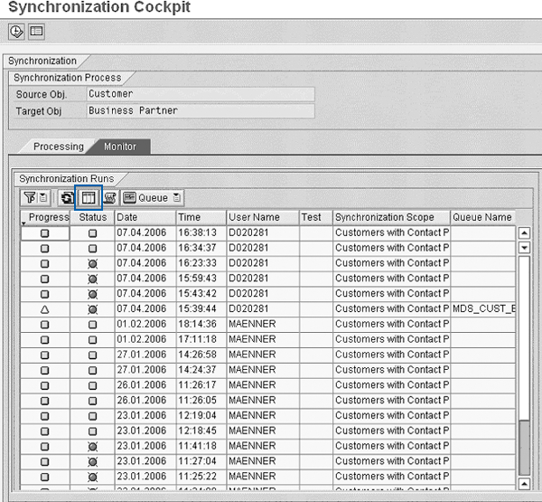
Task: Click the filter funnel icon
Action: (x=30, y=197)
